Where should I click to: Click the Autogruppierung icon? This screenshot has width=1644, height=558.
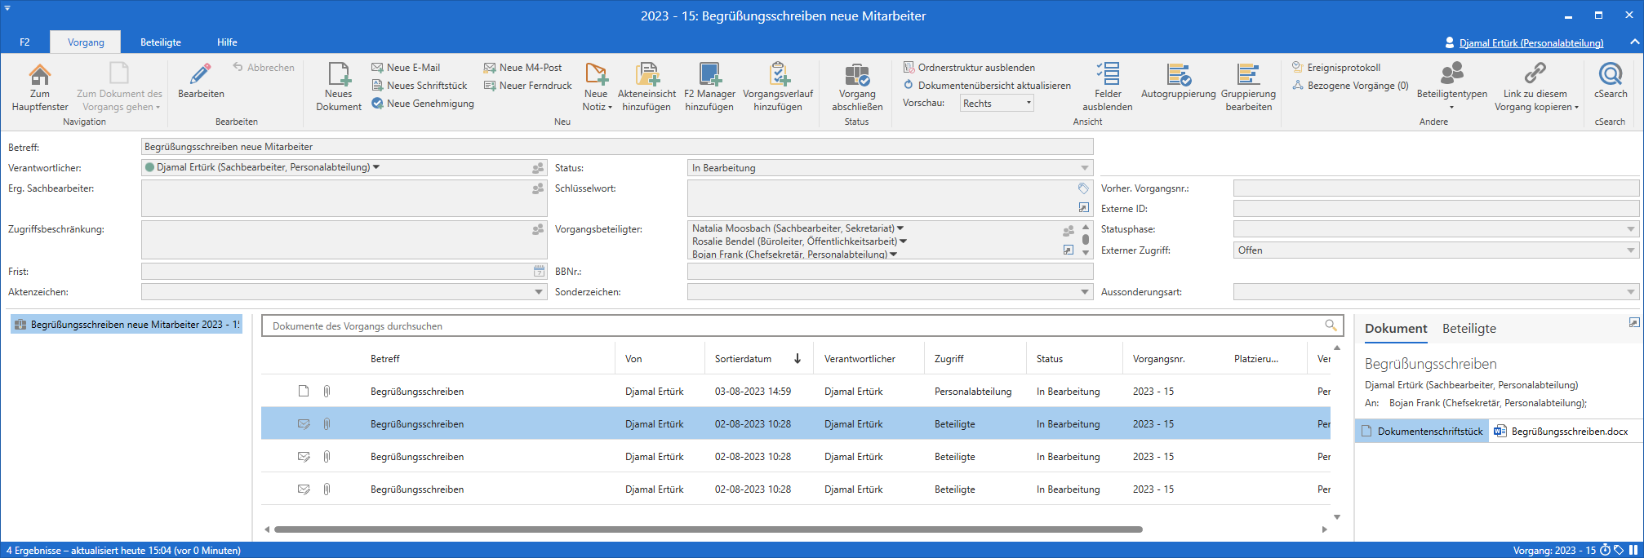point(1178,75)
